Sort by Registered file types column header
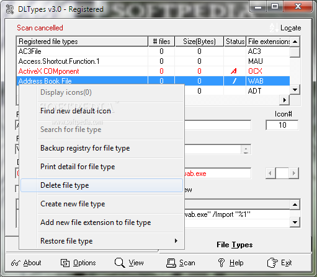This screenshot has width=317, height=277. tap(83, 42)
